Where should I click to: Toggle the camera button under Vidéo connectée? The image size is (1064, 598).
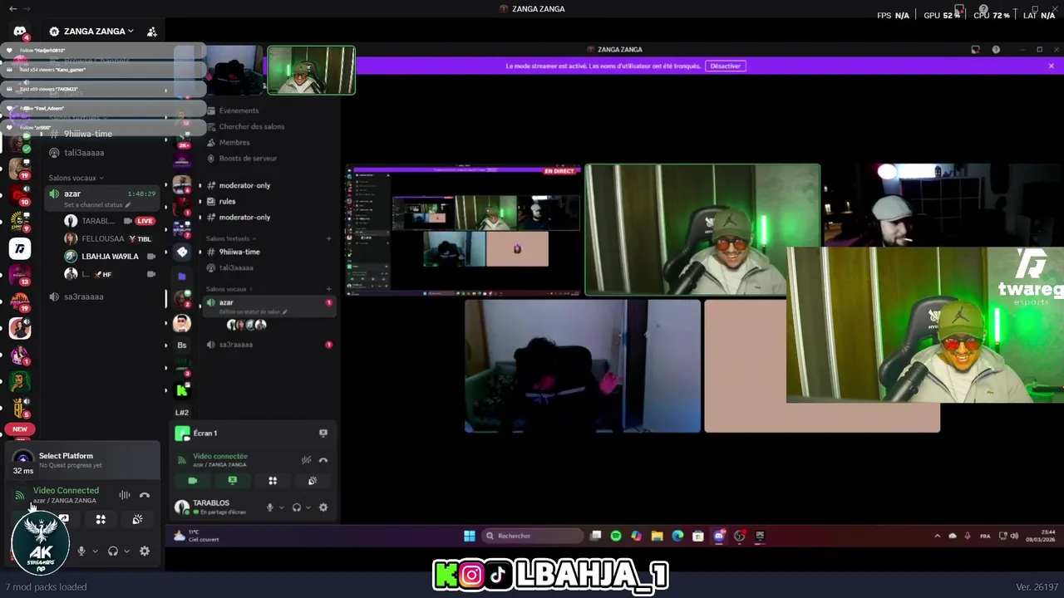pyautogui.click(x=193, y=481)
